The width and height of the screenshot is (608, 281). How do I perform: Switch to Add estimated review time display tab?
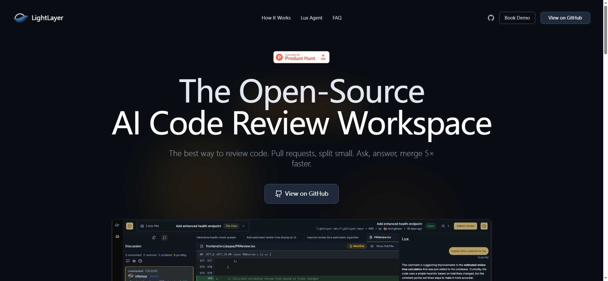[271, 237]
